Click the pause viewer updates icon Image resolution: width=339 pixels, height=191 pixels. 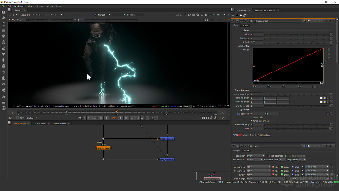[x=206, y=15]
